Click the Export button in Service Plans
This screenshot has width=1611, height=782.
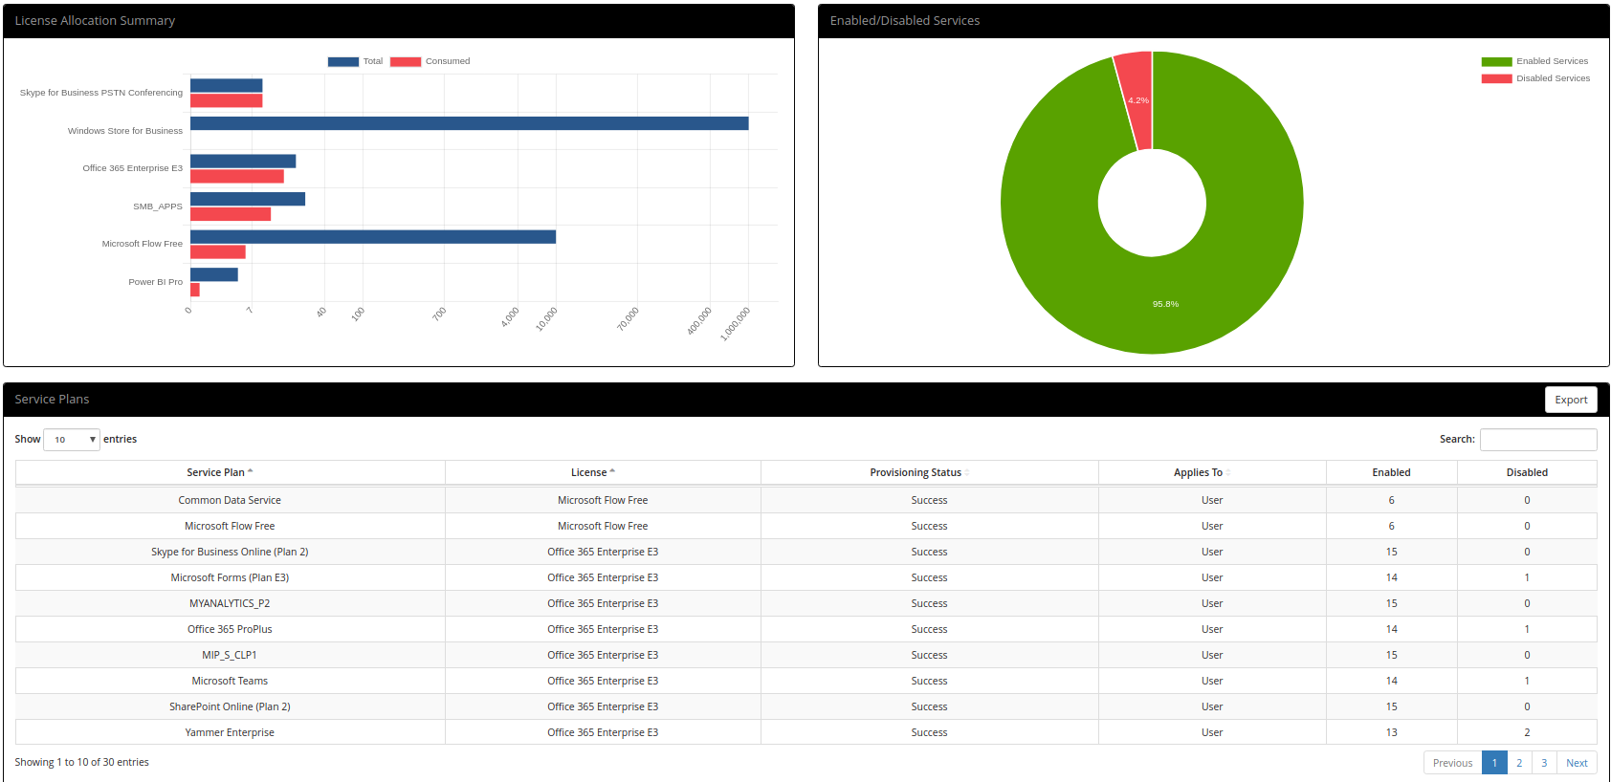pos(1571,400)
